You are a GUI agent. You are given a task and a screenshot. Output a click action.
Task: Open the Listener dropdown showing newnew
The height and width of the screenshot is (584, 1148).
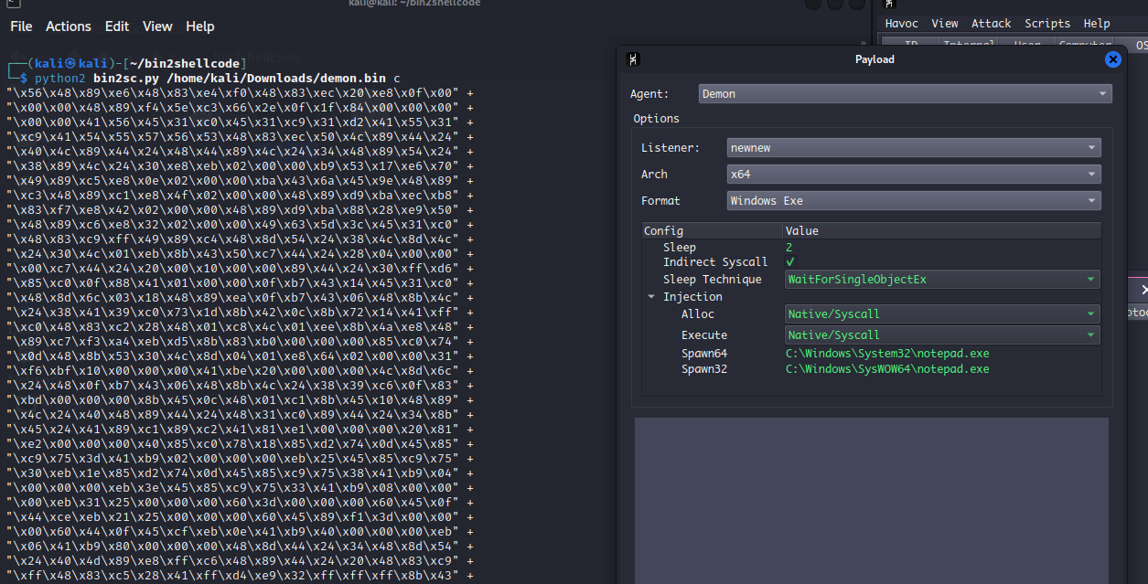(914, 148)
